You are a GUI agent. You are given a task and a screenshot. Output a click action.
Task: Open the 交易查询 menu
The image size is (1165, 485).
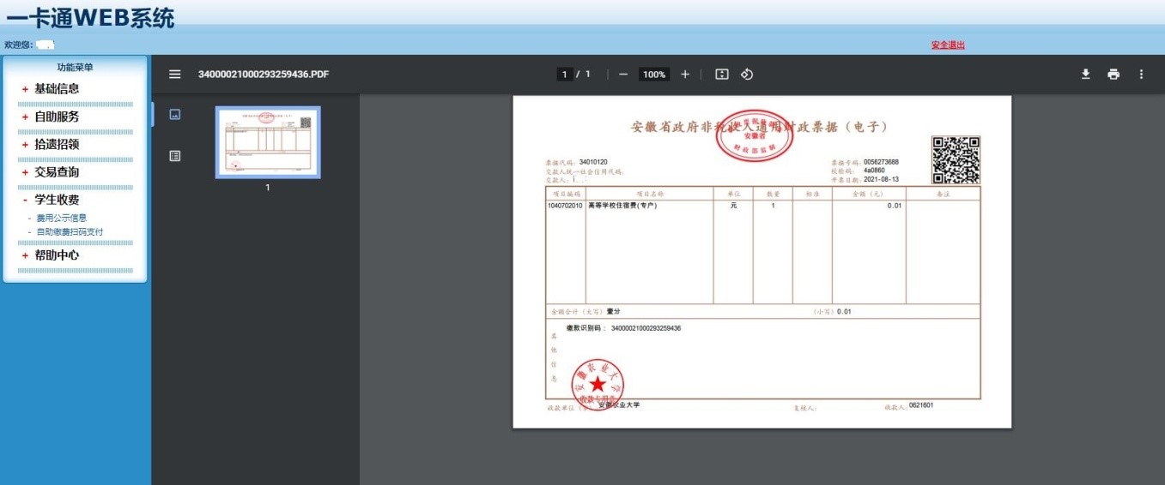(57, 172)
